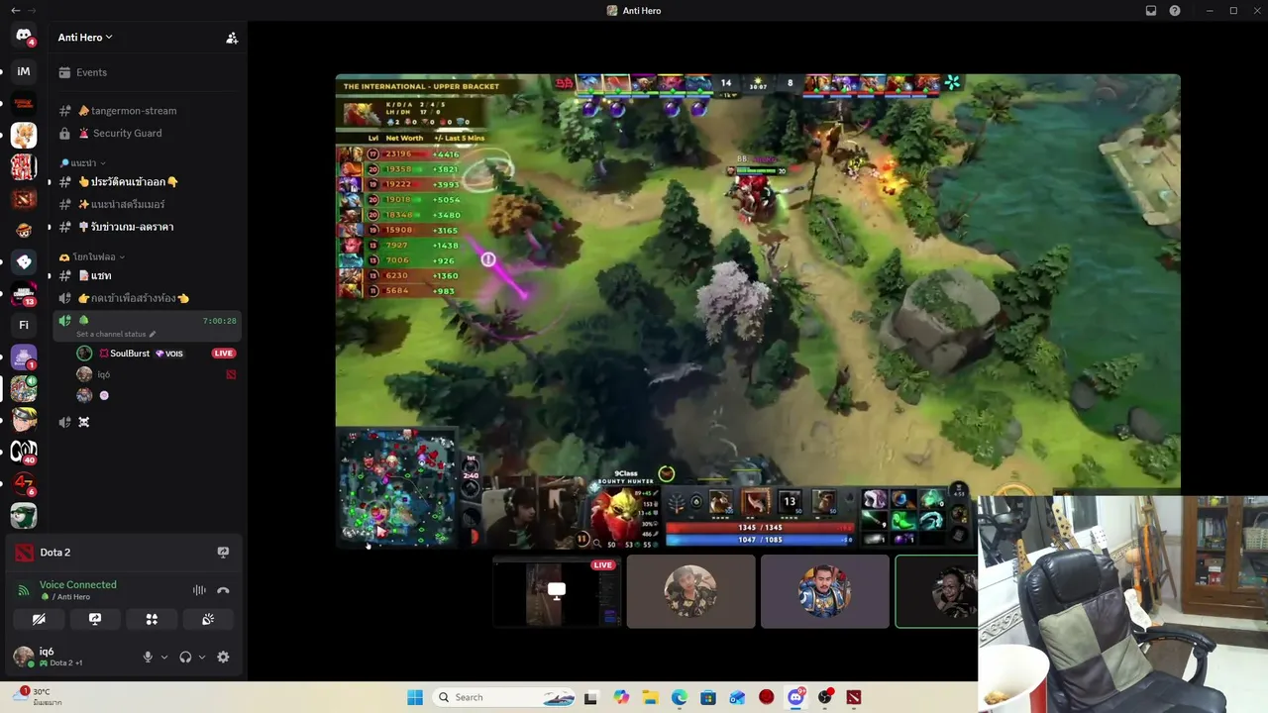Deafen the headphones
1268x713 pixels.
click(x=185, y=657)
